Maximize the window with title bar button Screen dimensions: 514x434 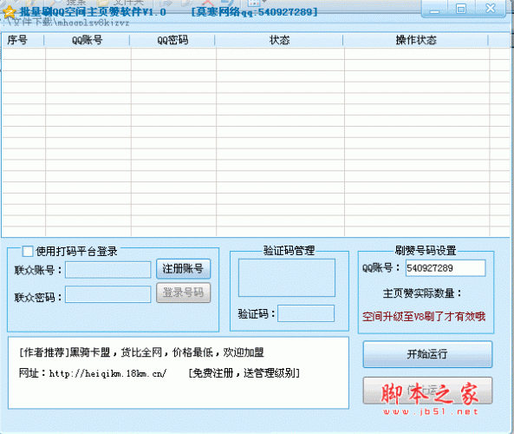[x=461, y=10]
